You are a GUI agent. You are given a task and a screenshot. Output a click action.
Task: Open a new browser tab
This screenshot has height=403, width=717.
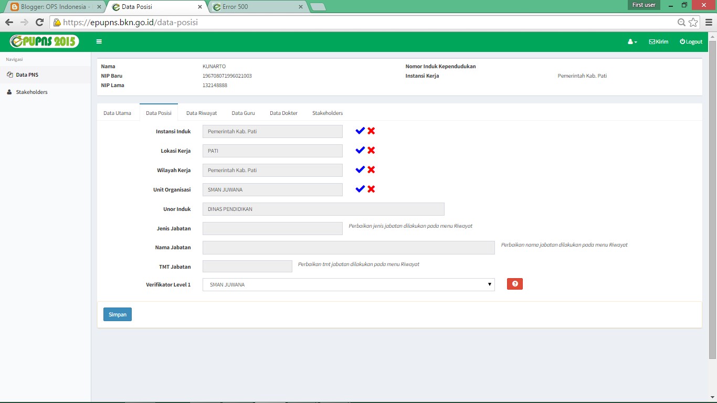pos(318,7)
